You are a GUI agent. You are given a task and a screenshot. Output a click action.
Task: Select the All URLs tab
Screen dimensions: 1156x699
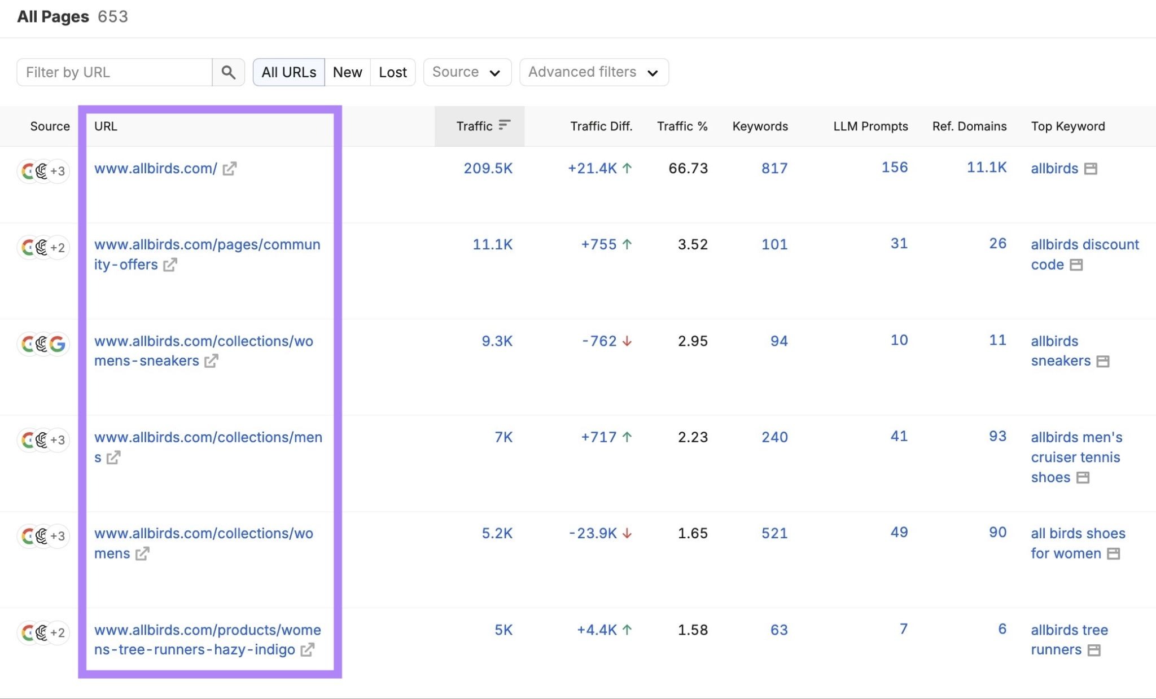click(x=288, y=72)
